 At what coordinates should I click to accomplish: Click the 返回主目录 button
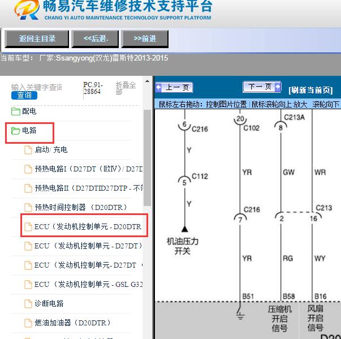pos(37,39)
